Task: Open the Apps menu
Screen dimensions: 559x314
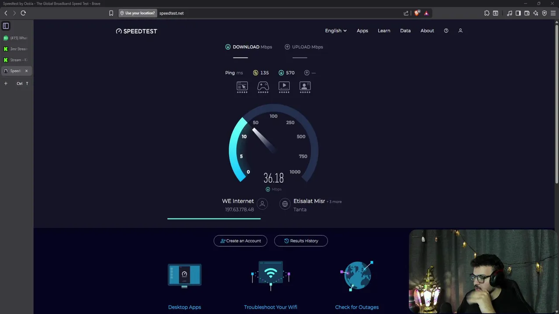Action: coord(362,31)
